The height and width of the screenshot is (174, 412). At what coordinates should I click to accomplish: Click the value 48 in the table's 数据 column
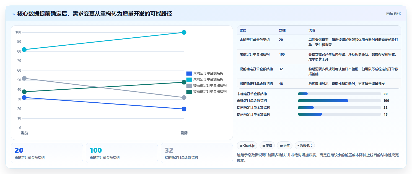281,84
